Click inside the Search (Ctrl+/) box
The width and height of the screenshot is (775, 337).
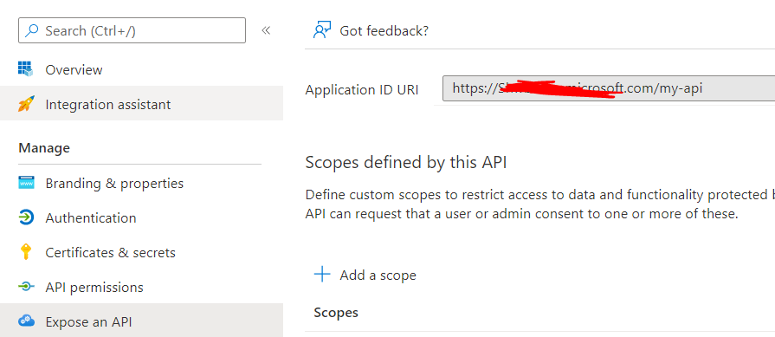[x=132, y=30]
